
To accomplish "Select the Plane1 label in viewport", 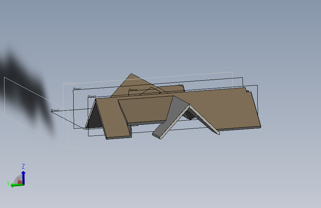I will pos(77,89).
